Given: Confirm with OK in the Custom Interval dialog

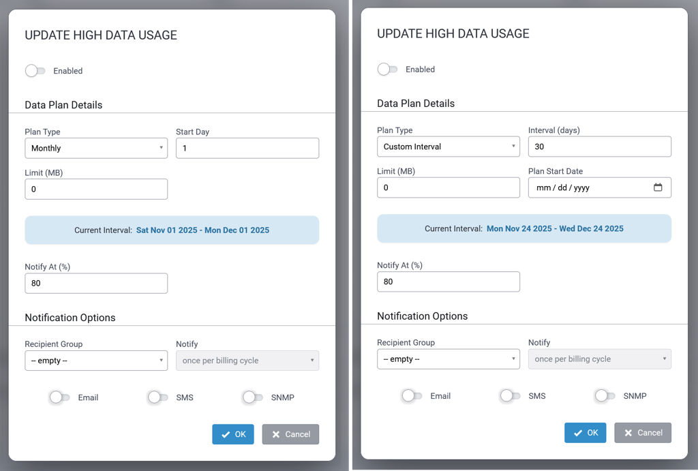Looking at the screenshot, I should point(585,433).
